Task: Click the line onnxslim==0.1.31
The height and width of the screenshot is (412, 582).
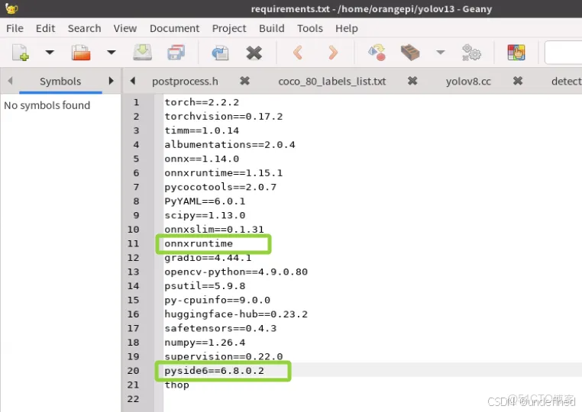Action: pyautogui.click(x=214, y=229)
